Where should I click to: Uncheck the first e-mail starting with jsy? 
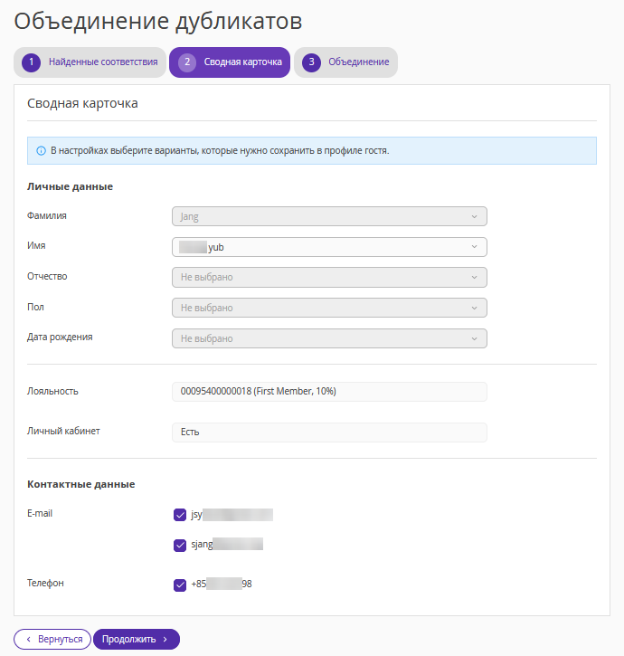pyautogui.click(x=179, y=515)
